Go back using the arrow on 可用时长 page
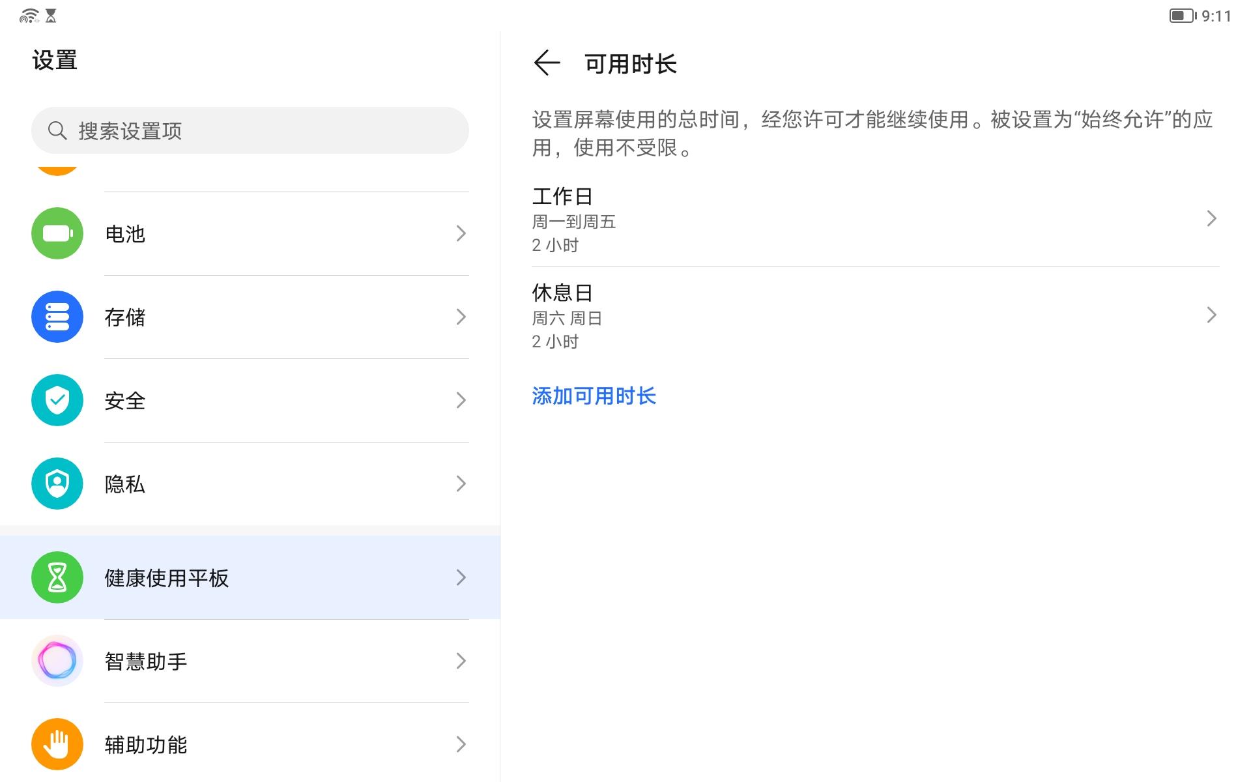 click(547, 63)
